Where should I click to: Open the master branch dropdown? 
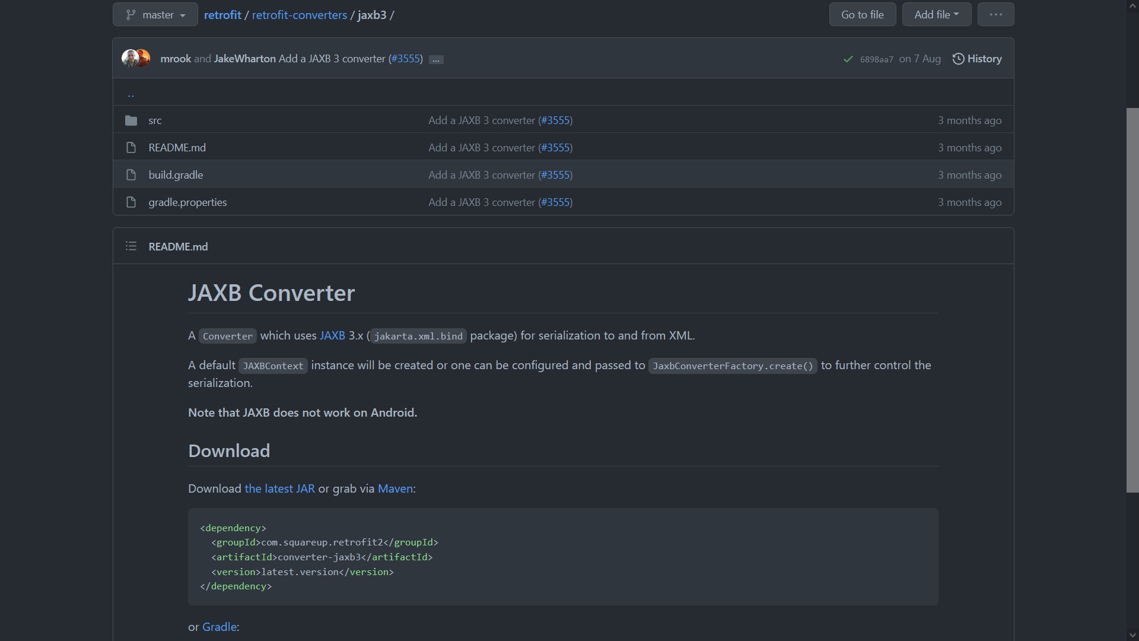[155, 15]
